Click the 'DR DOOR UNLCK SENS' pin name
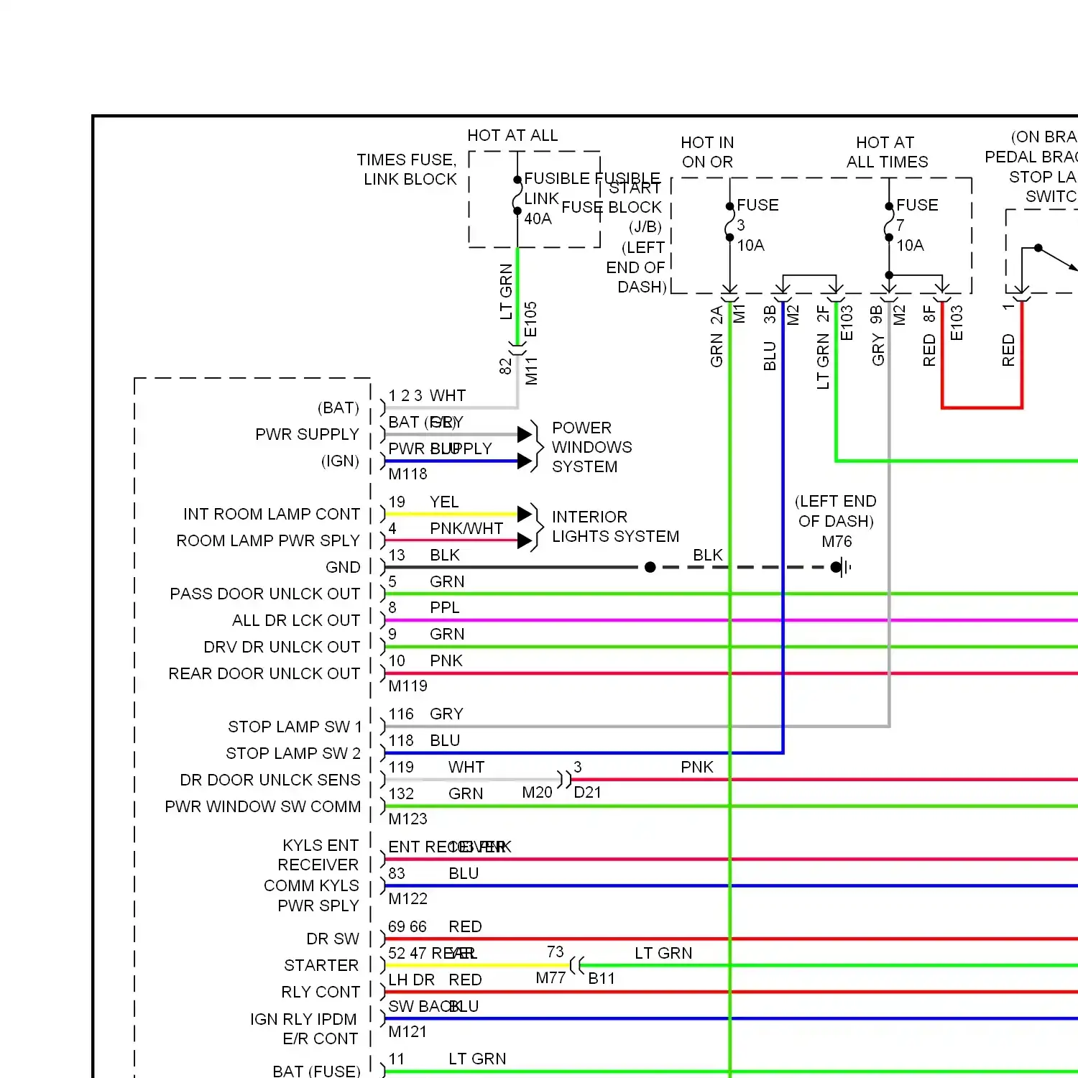Viewport: 1078px width, 1078px height. [x=270, y=780]
